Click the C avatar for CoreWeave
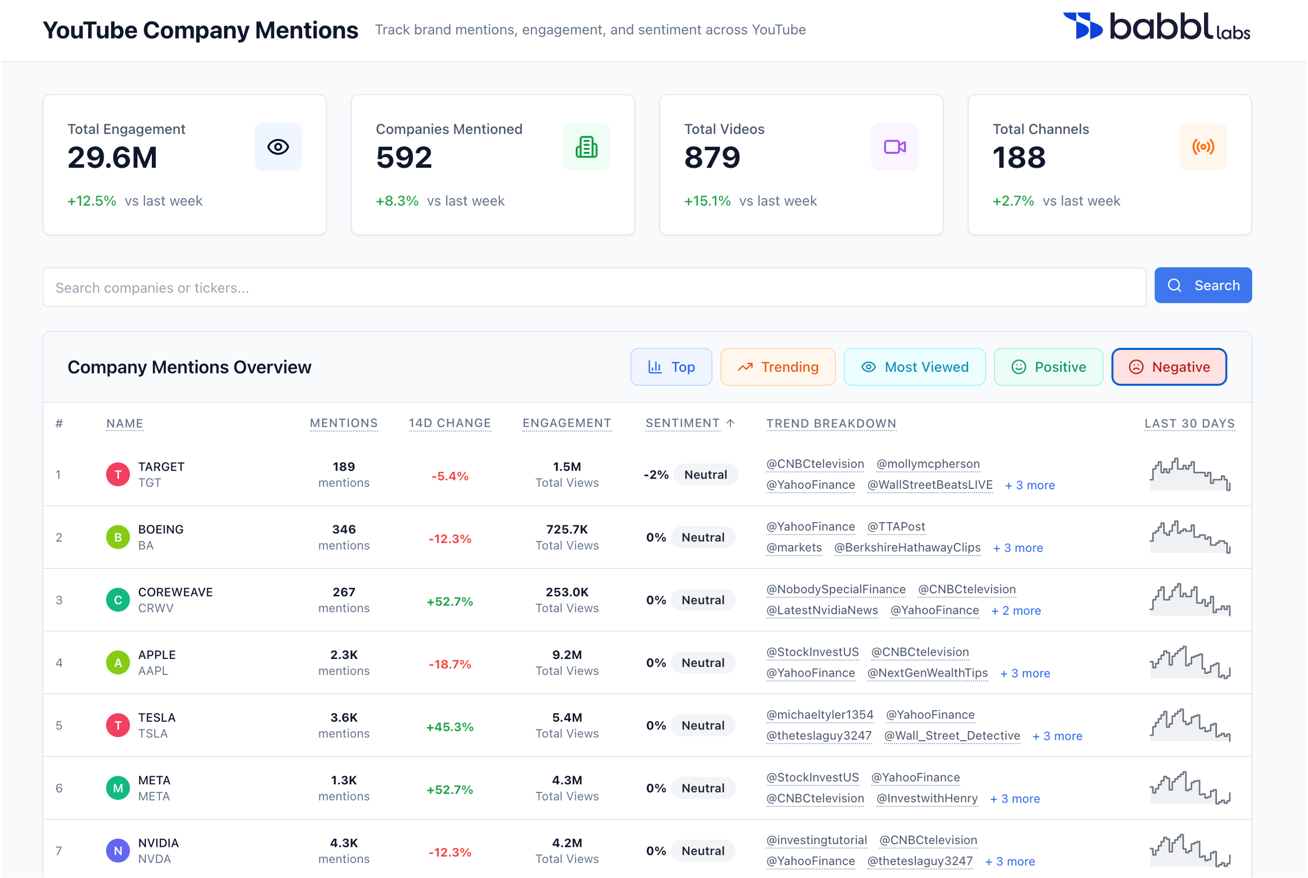This screenshot has height=878, width=1308. (117, 600)
